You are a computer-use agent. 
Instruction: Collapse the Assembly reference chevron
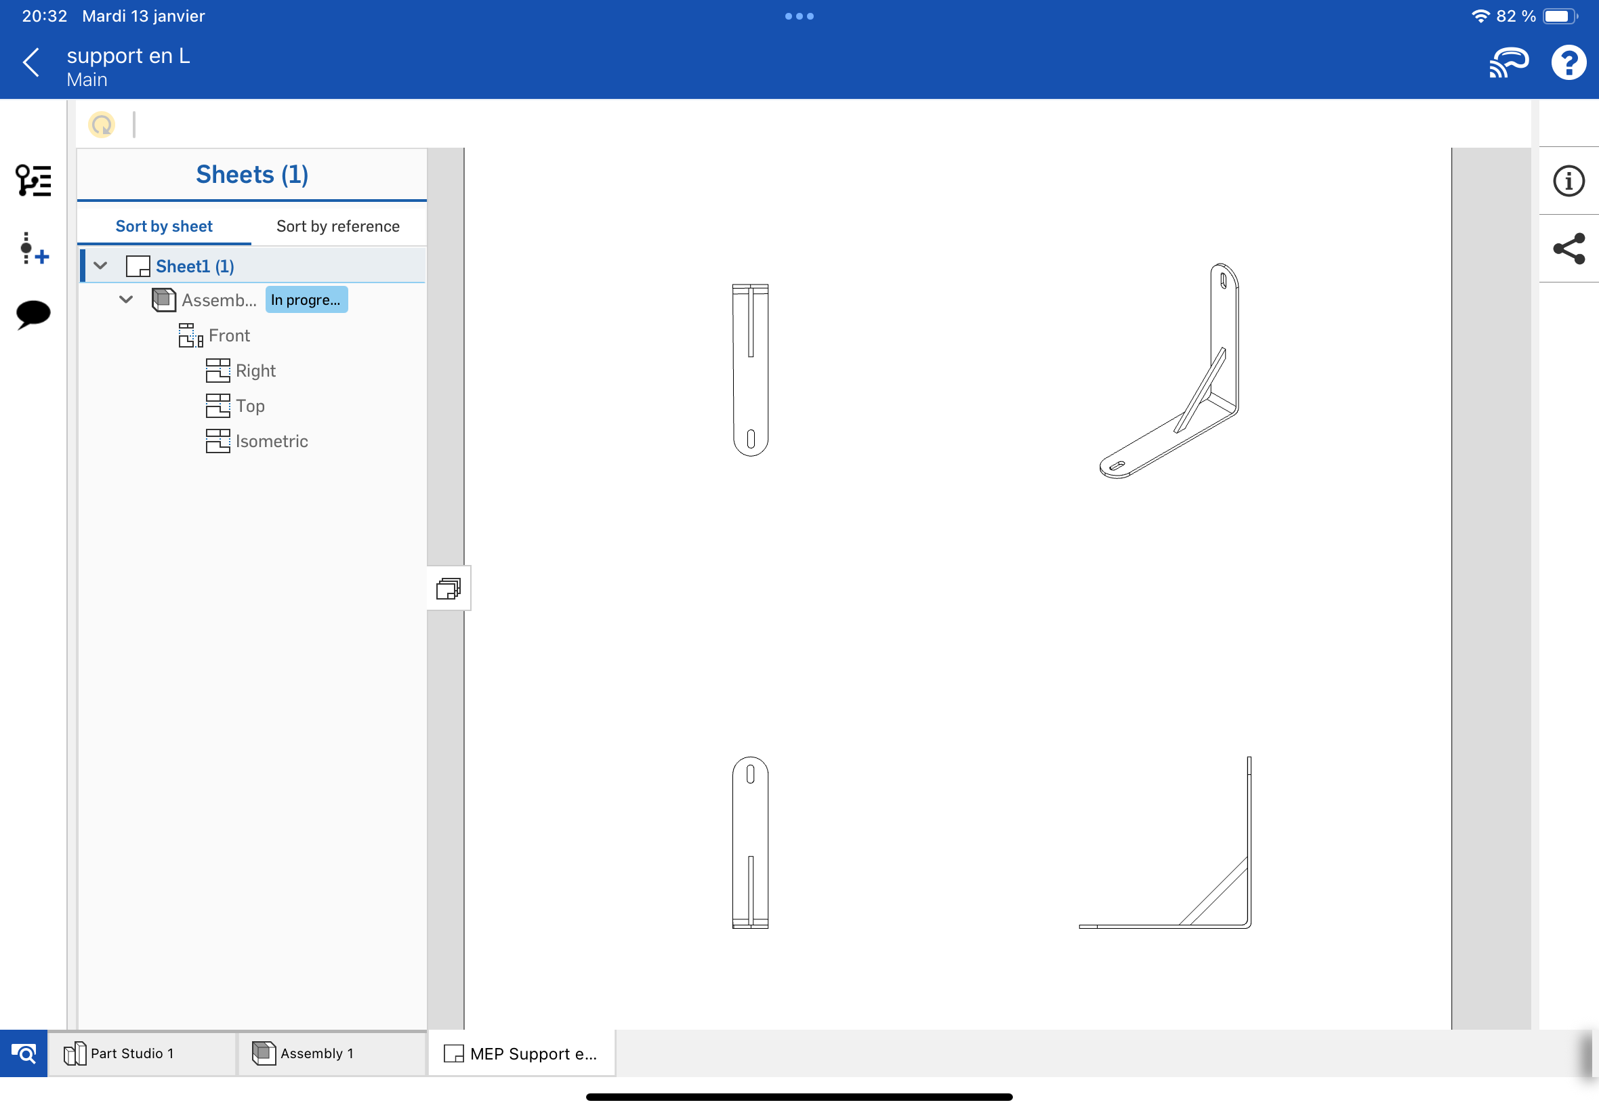pos(126,300)
